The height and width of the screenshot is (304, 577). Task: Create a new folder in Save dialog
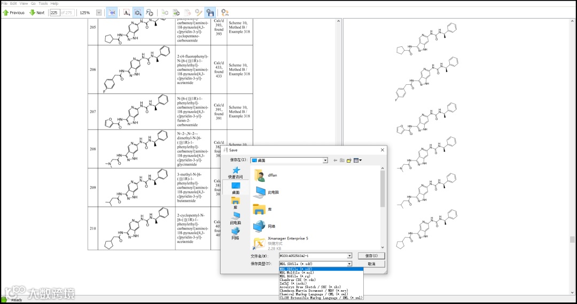point(349,161)
